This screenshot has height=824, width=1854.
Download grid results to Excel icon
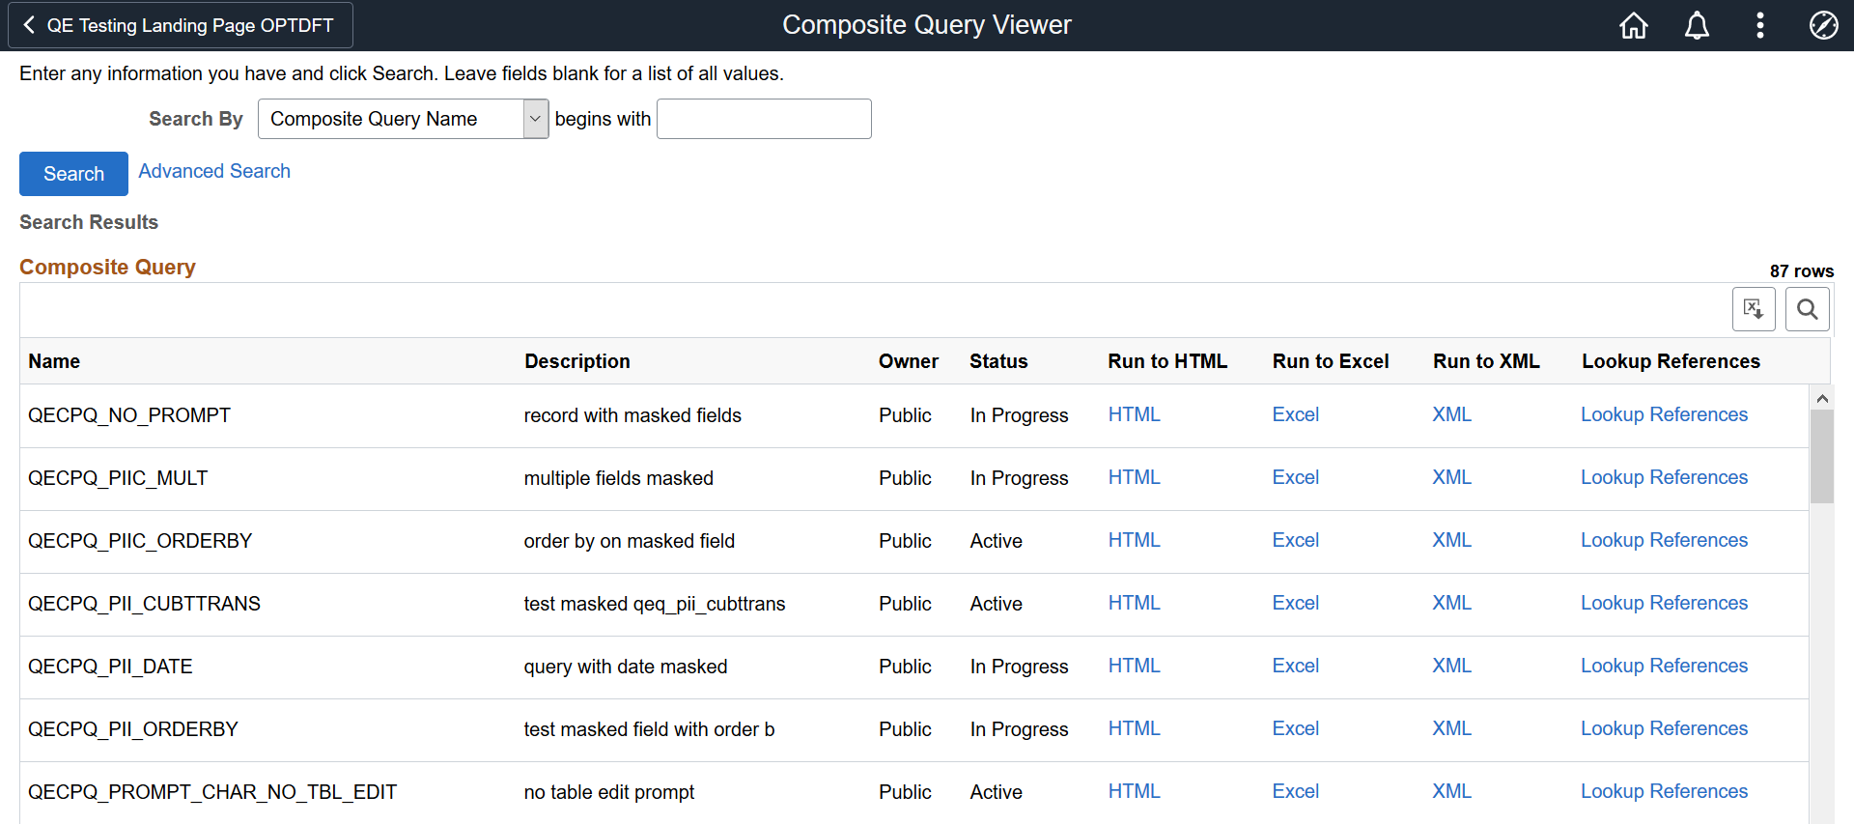[x=1754, y=309]
